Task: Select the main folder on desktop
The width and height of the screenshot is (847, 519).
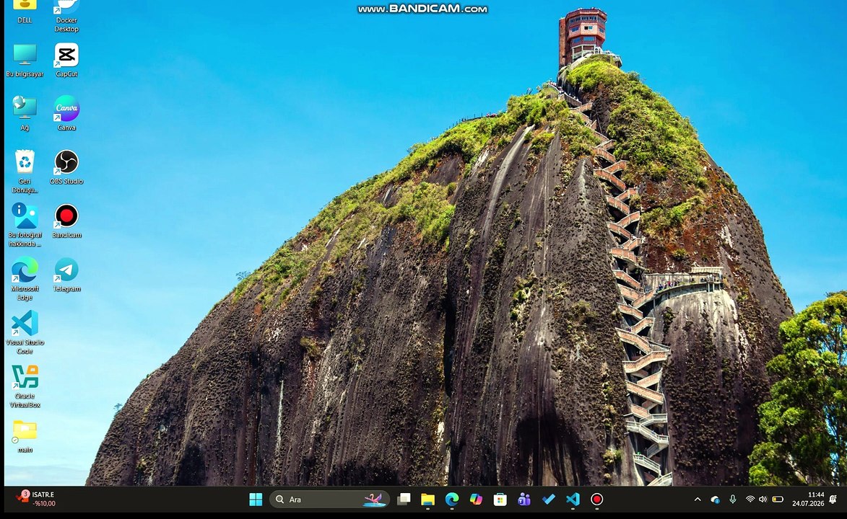Action: pos(25,436)
